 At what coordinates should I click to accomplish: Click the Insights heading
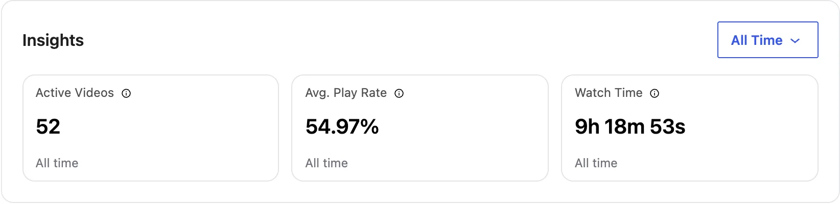pos(53,40)
